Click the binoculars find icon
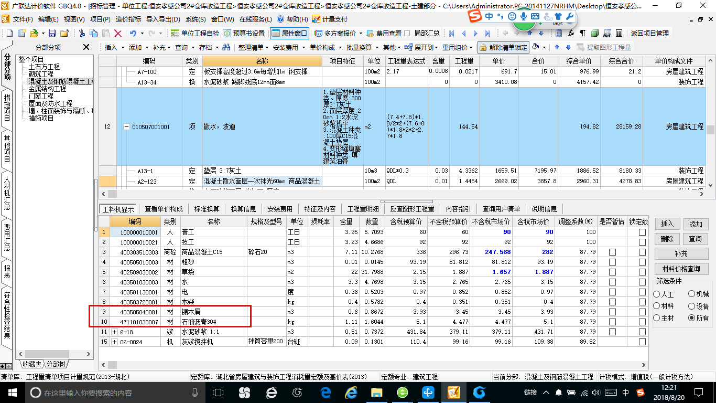The image size is (716, 403). point(226,47)
